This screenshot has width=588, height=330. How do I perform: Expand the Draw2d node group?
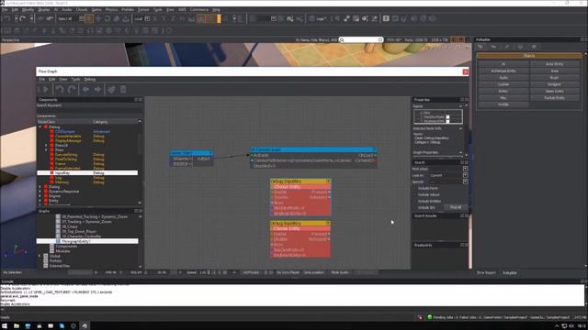click(x=46, y=145)
